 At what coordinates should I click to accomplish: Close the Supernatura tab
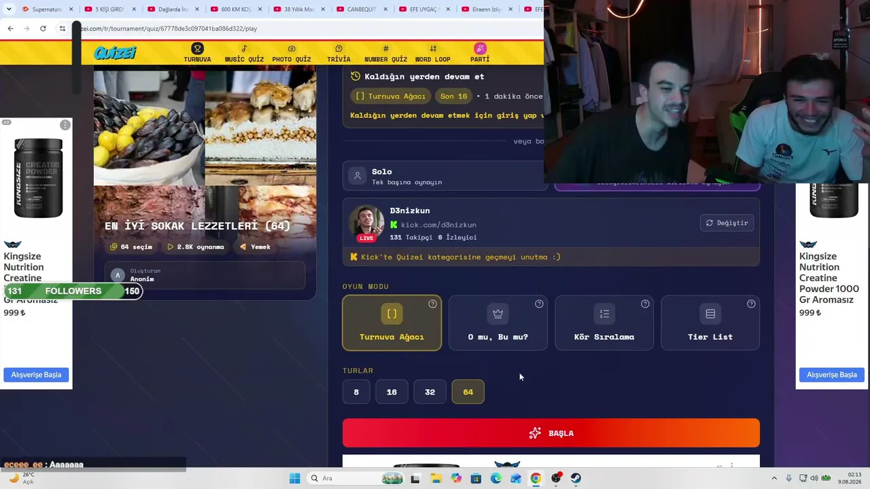tap(71, 10)
